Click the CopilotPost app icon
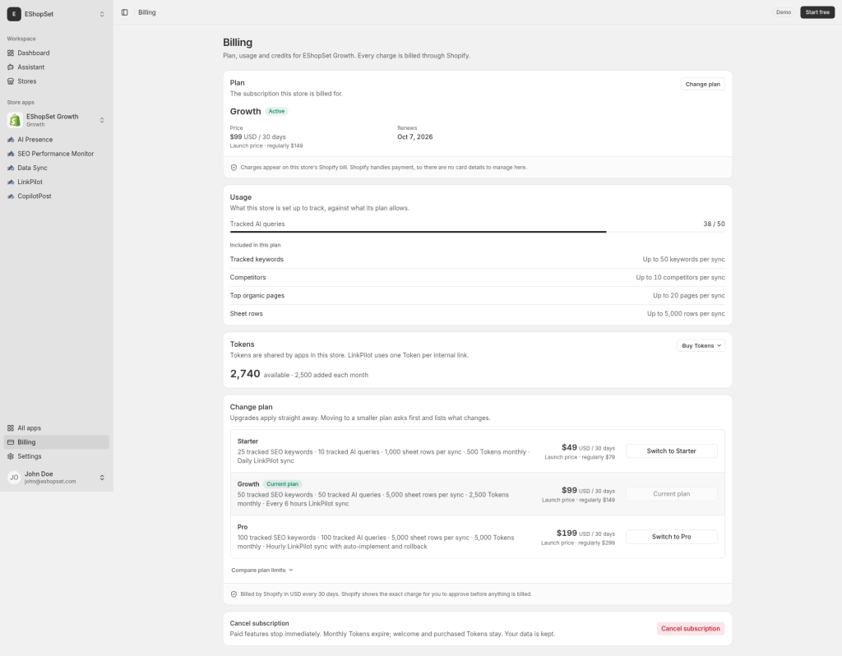Image resolution: width=842 pixels, height=656 pixels. [11, 196]
